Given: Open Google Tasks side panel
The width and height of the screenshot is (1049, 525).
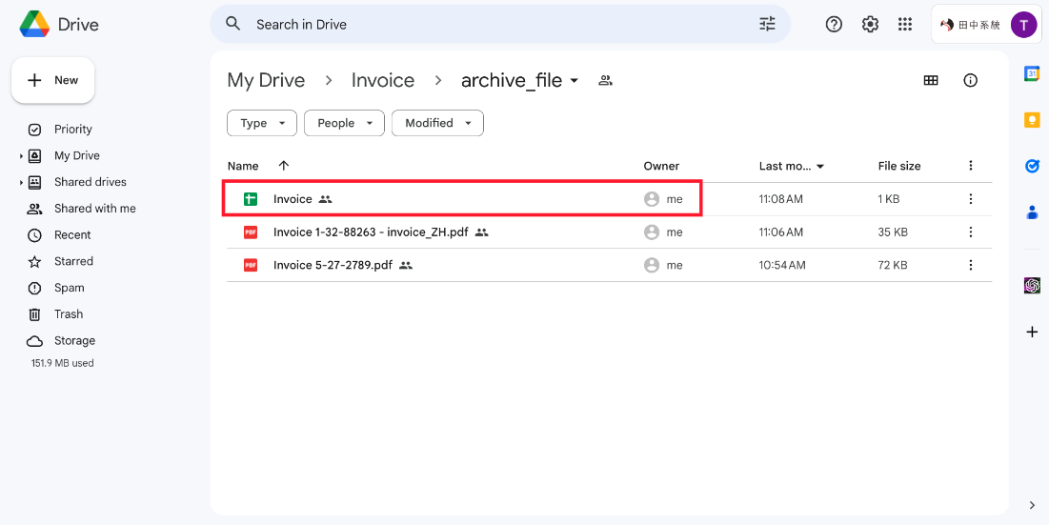Looking at the screenshot, I should coord(1032,166).
